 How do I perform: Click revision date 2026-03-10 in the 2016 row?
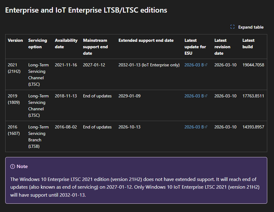tap(225, 127)
